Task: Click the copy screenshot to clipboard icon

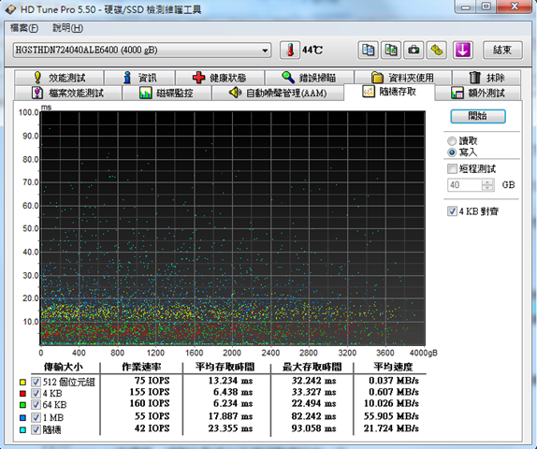Action: pos(391,50)
